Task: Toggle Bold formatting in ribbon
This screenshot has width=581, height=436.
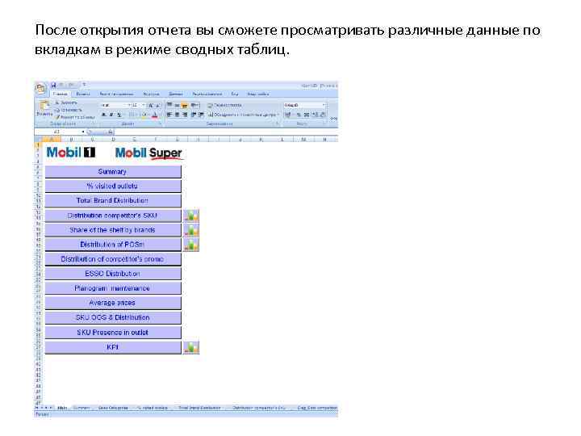Action: point(104,115)
